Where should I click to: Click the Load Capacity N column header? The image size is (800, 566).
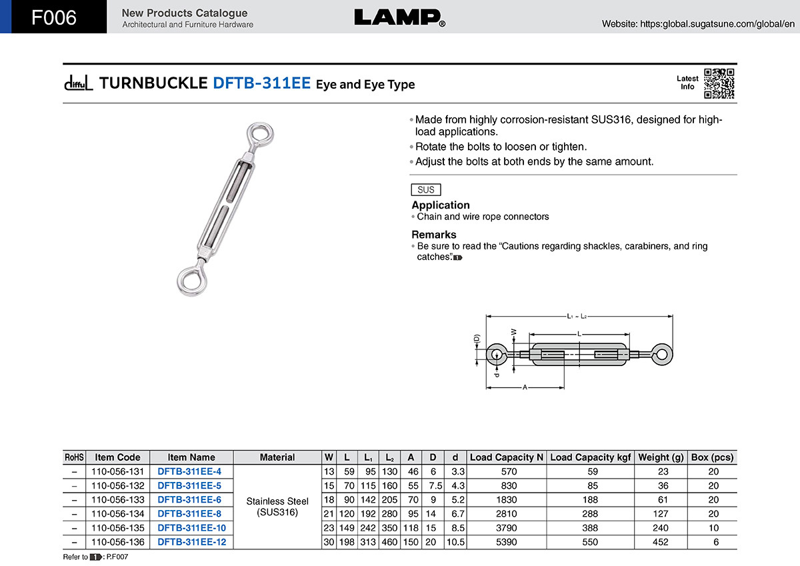(x=506, y=457)
